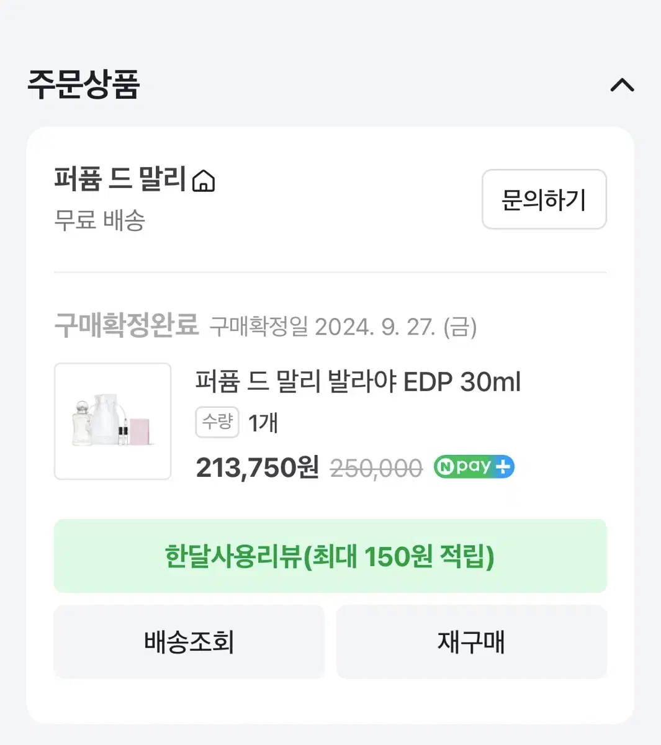Tap the struck-through 250,000 original price

click(376, 468)
